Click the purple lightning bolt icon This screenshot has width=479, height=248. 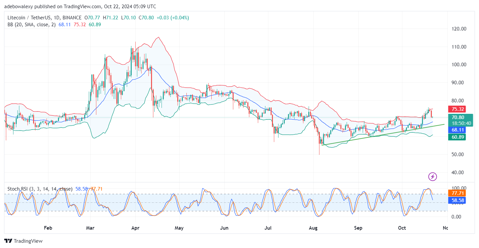(432, 177)
